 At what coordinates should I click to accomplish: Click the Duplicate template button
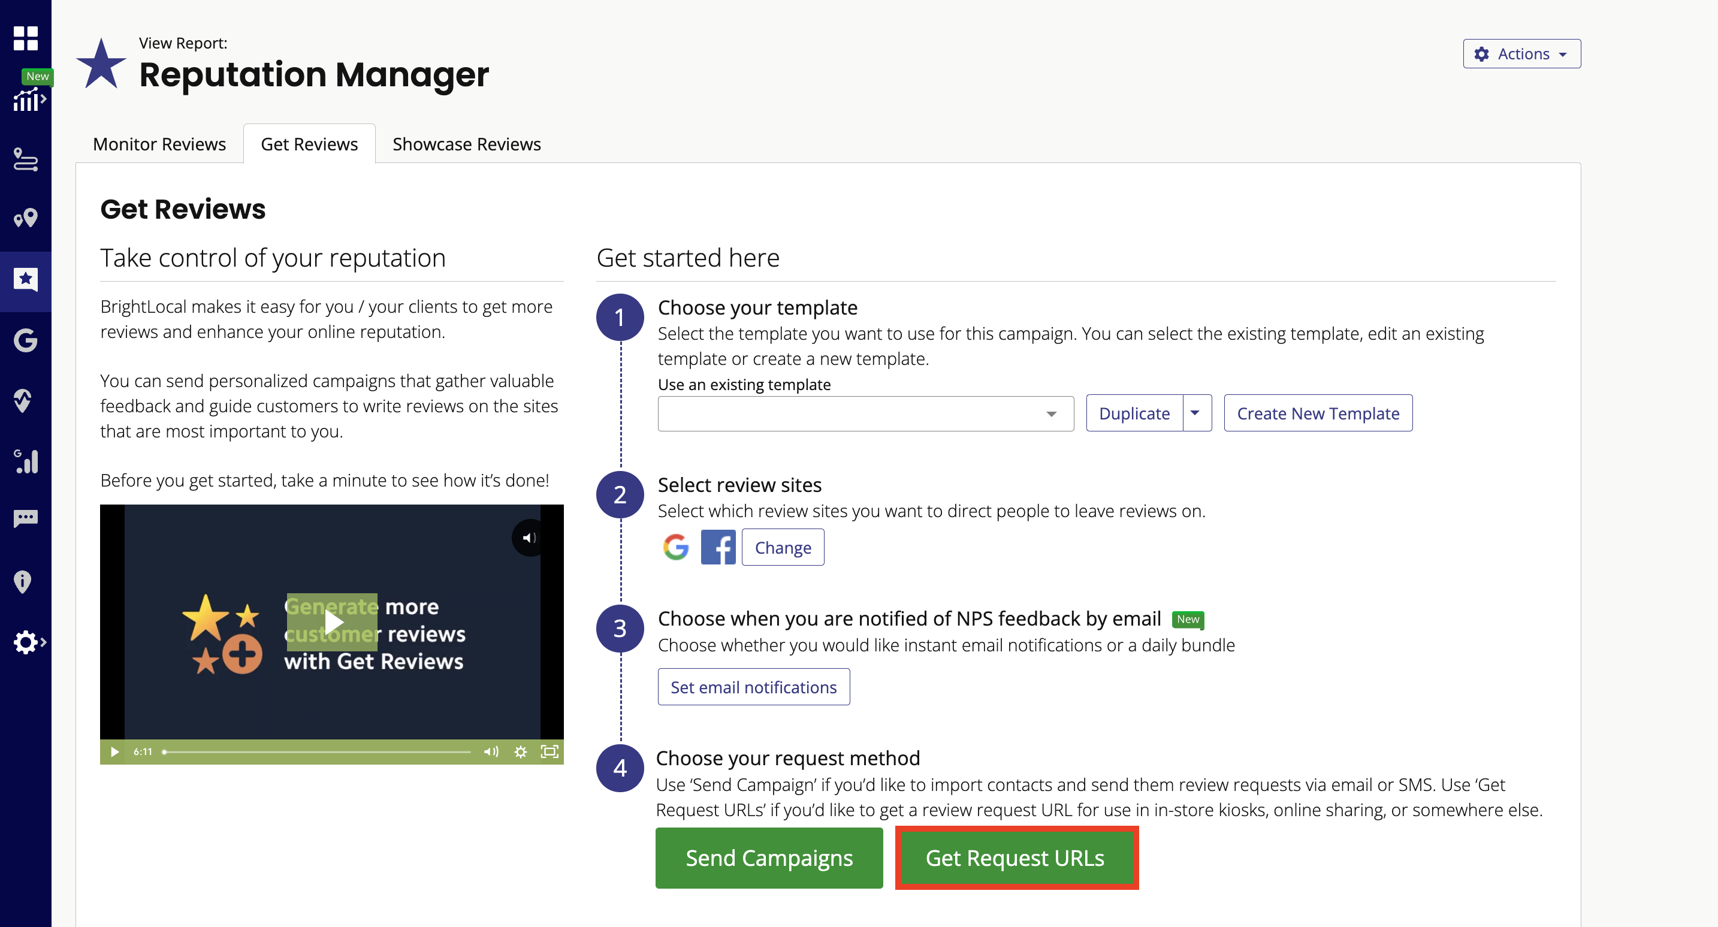1134,413
